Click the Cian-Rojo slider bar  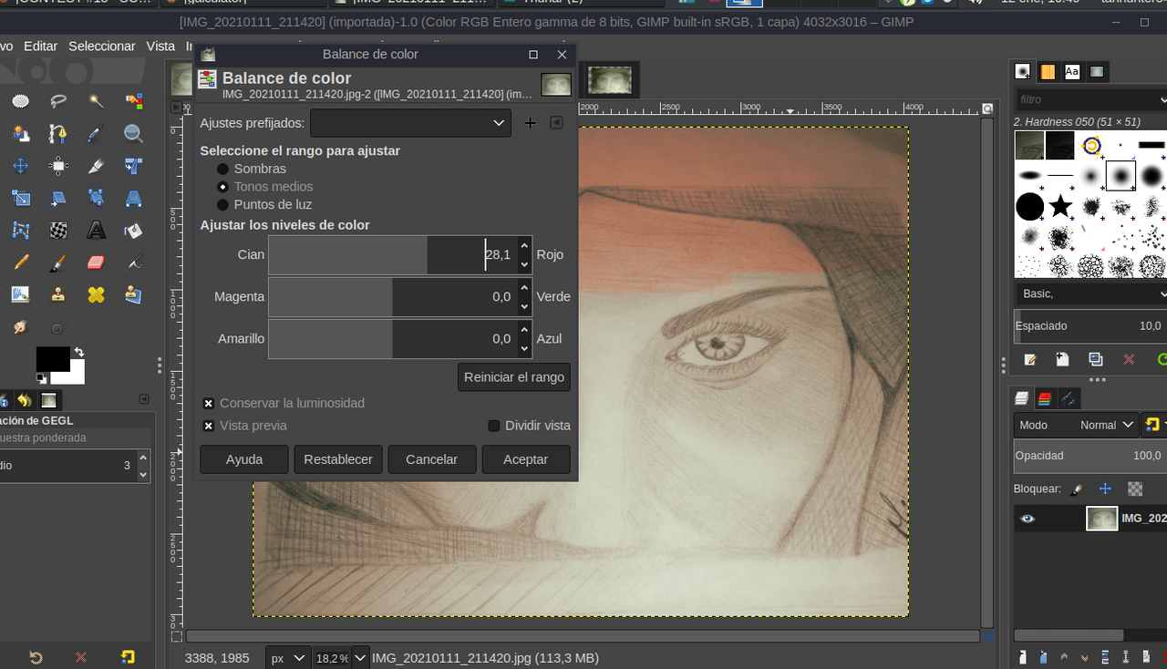pyautogui.click(x=392, y=255)
